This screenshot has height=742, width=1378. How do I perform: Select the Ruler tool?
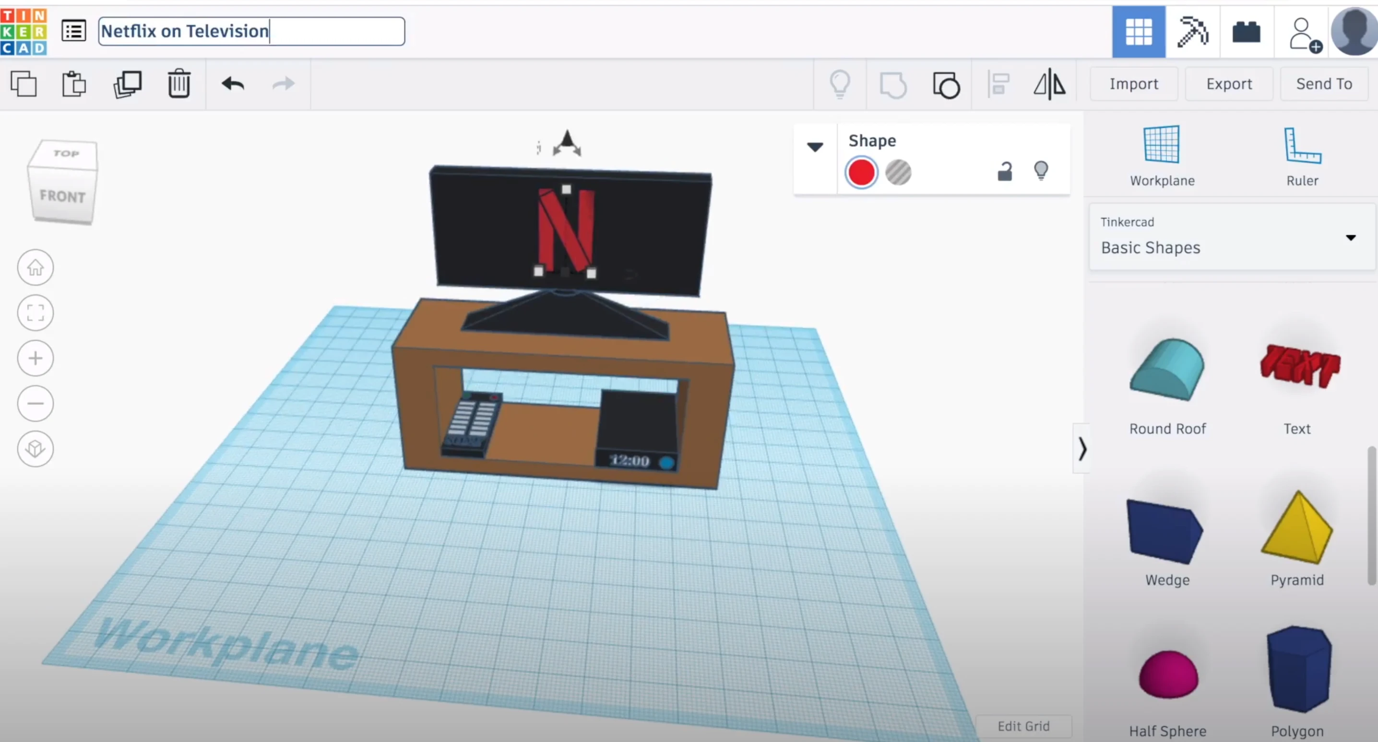(x=1302, y=156)
